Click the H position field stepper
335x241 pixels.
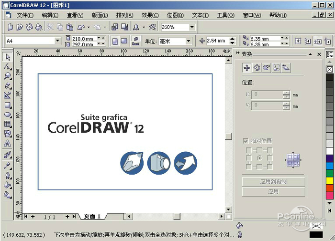click(286, 94)
